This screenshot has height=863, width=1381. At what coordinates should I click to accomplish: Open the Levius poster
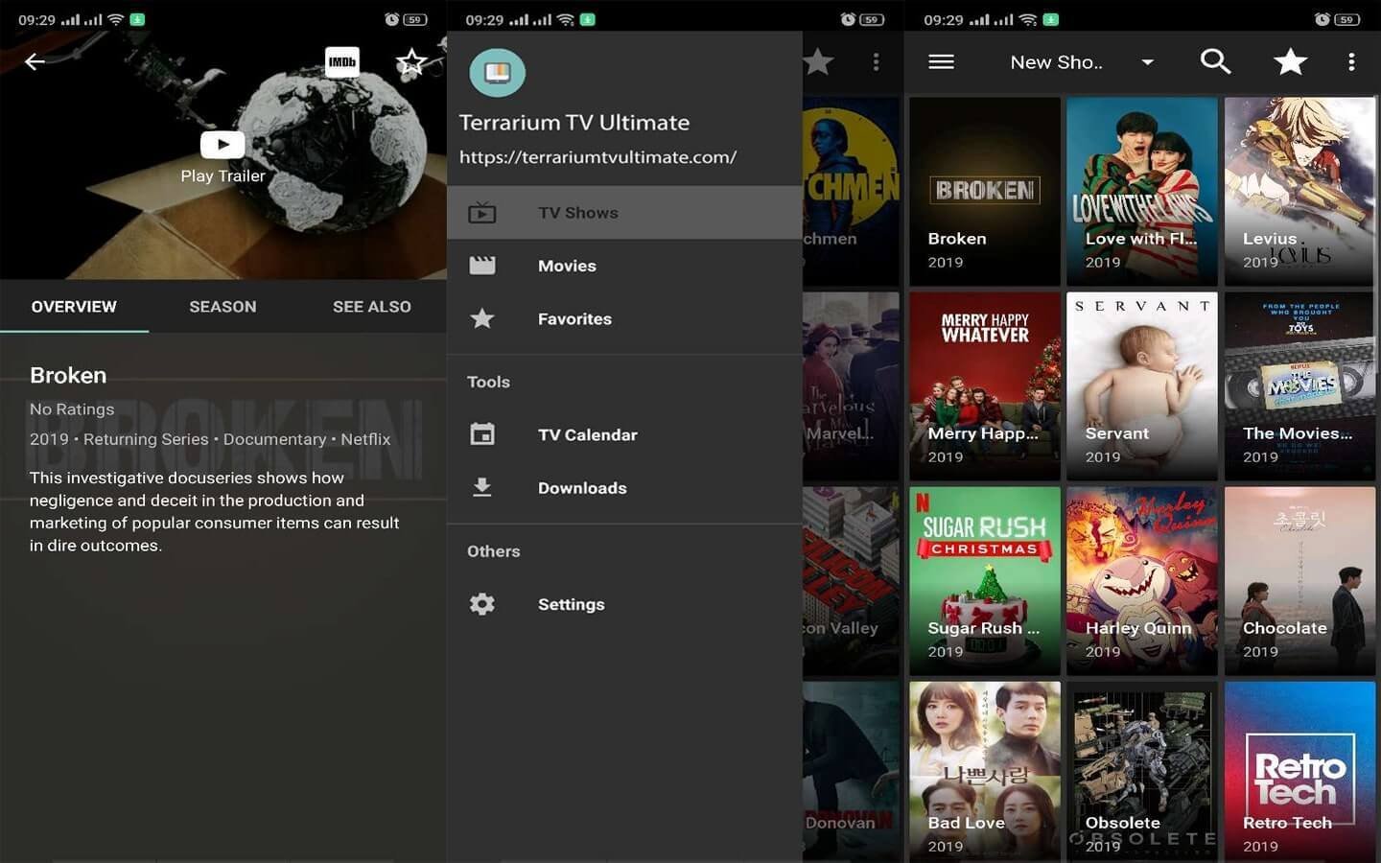pyautogui.click(x=1299, y=192)
